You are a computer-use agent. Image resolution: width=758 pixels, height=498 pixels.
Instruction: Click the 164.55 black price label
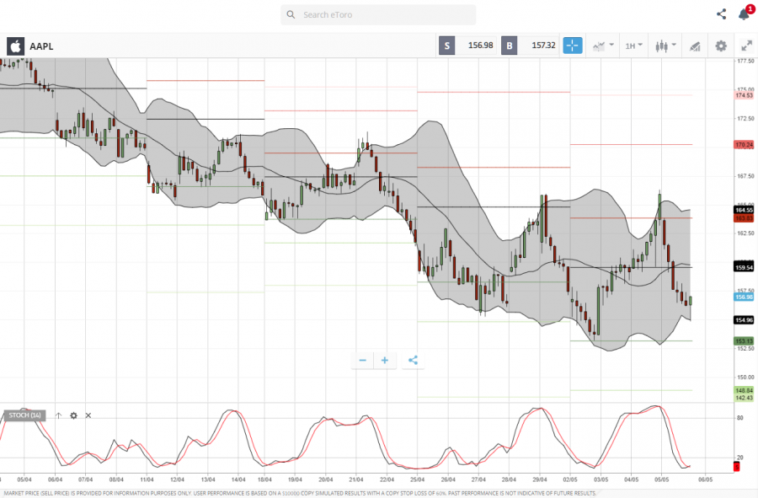tap(744, 210)
